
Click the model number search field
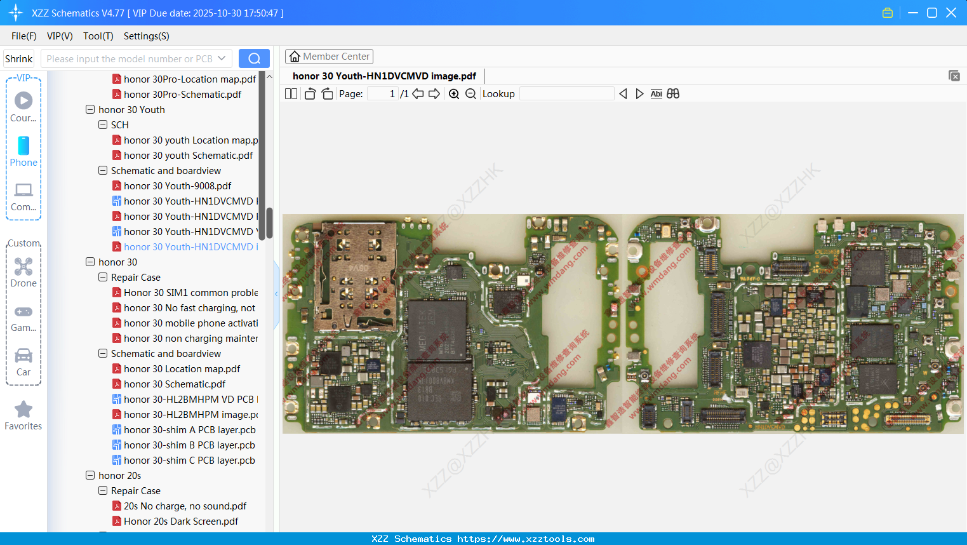129,58
